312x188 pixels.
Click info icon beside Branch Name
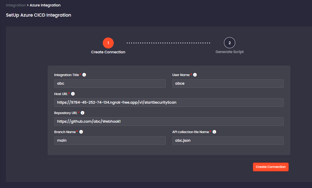81,132
